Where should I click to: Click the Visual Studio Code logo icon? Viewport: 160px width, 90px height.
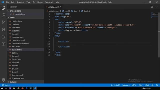[x=2, y=2]
